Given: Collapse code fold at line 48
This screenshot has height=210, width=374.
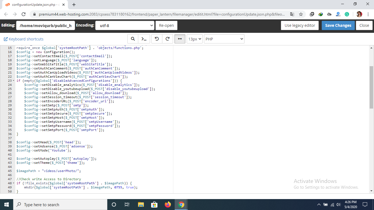Looking at the screenshot, I should point(13,183).
